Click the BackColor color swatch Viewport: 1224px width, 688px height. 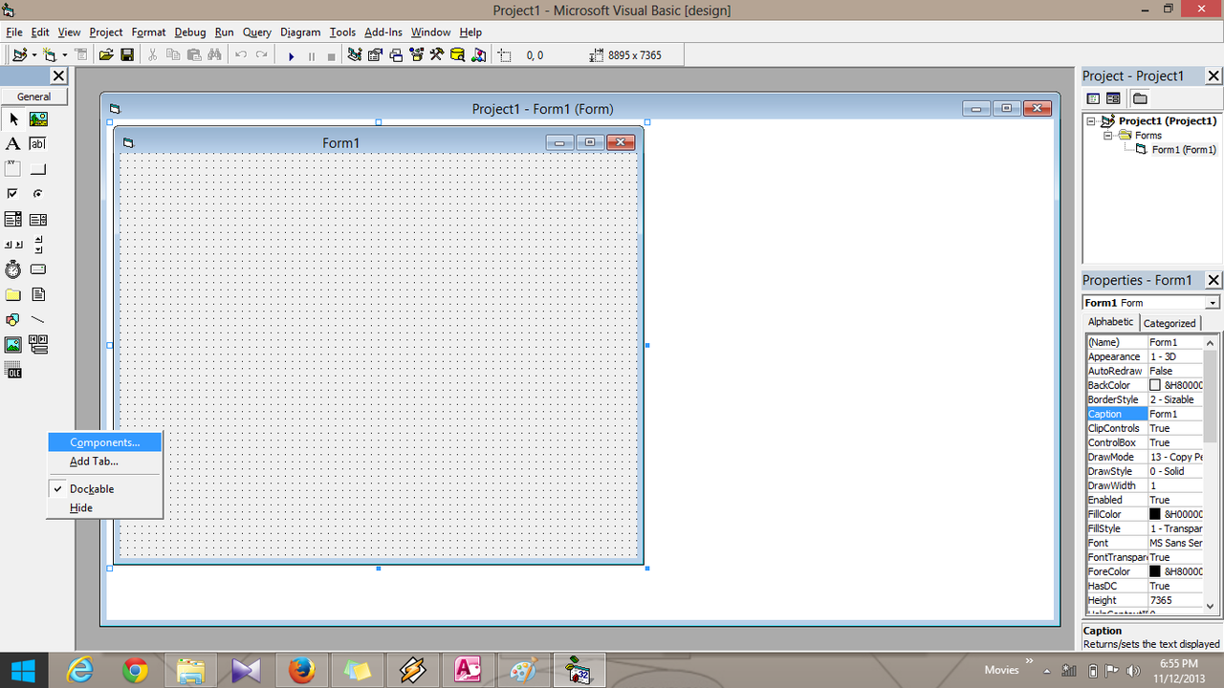[1155, 385]
